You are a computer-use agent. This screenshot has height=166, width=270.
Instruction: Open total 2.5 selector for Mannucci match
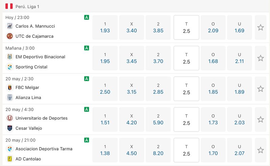(x=186, y=27)
